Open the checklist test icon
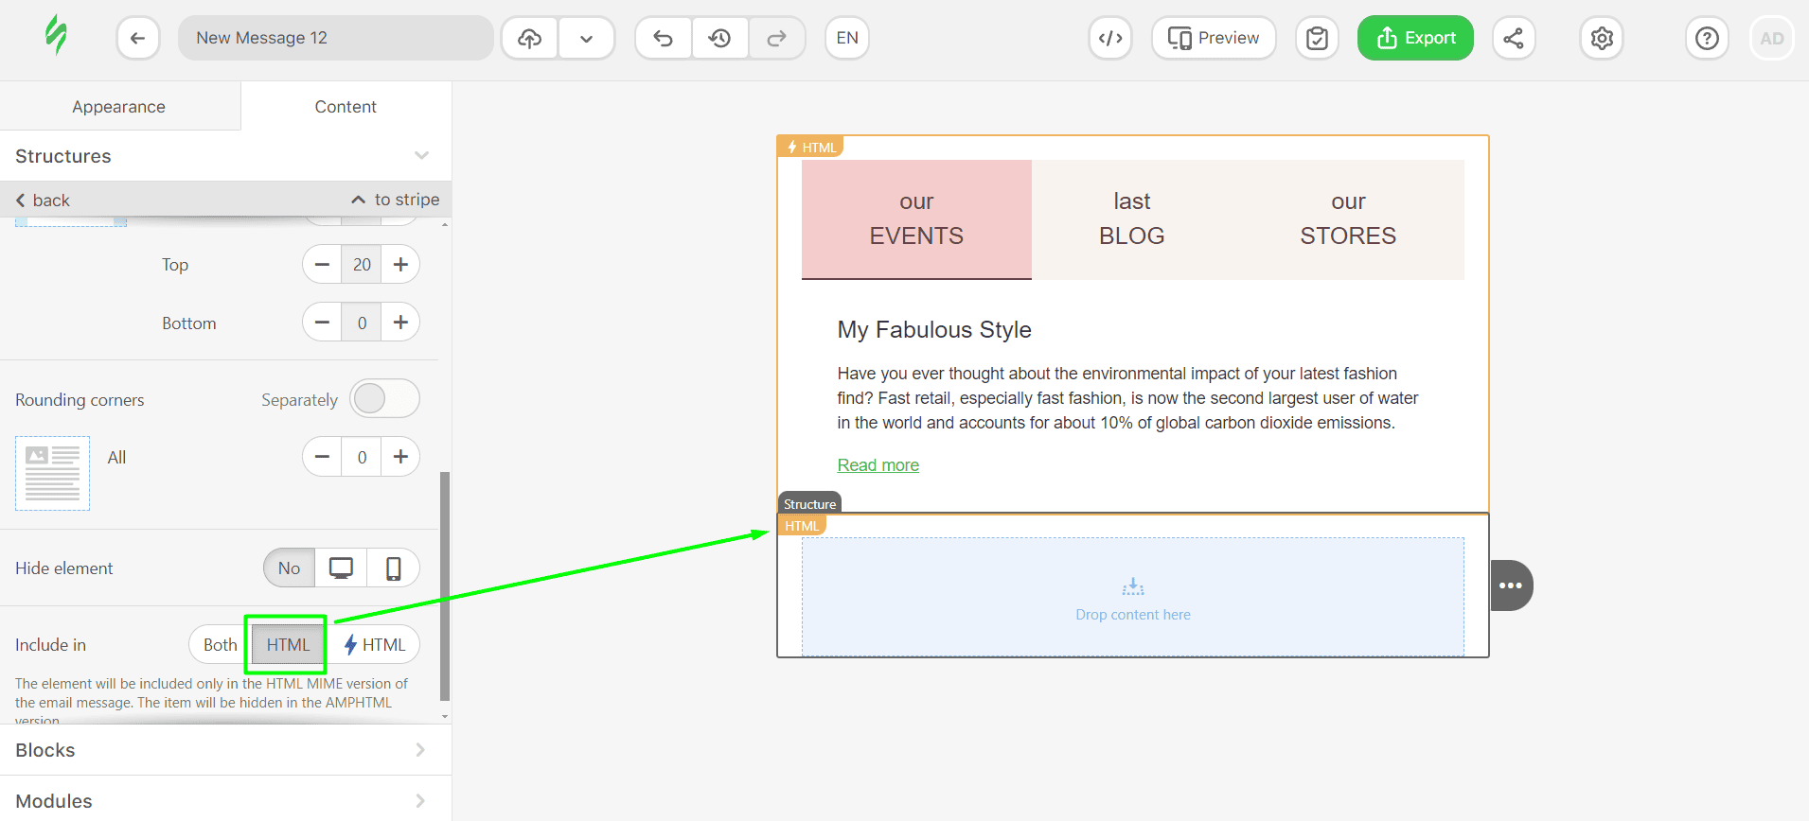Viewport: 1809px width, 821px height. [x=1317, y=38]
